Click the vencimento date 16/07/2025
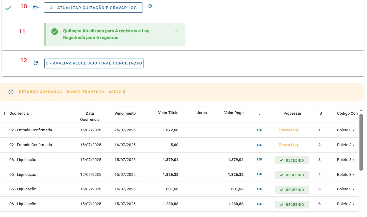367x217 pixels. [125, 145]
